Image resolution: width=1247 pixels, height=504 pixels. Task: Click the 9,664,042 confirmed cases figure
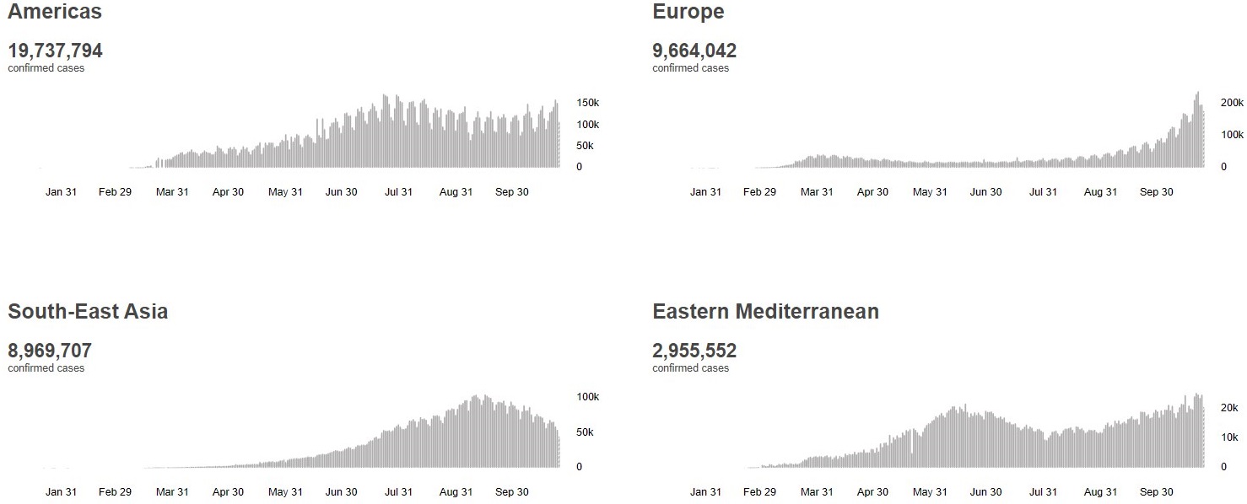(x=694, y=51)
